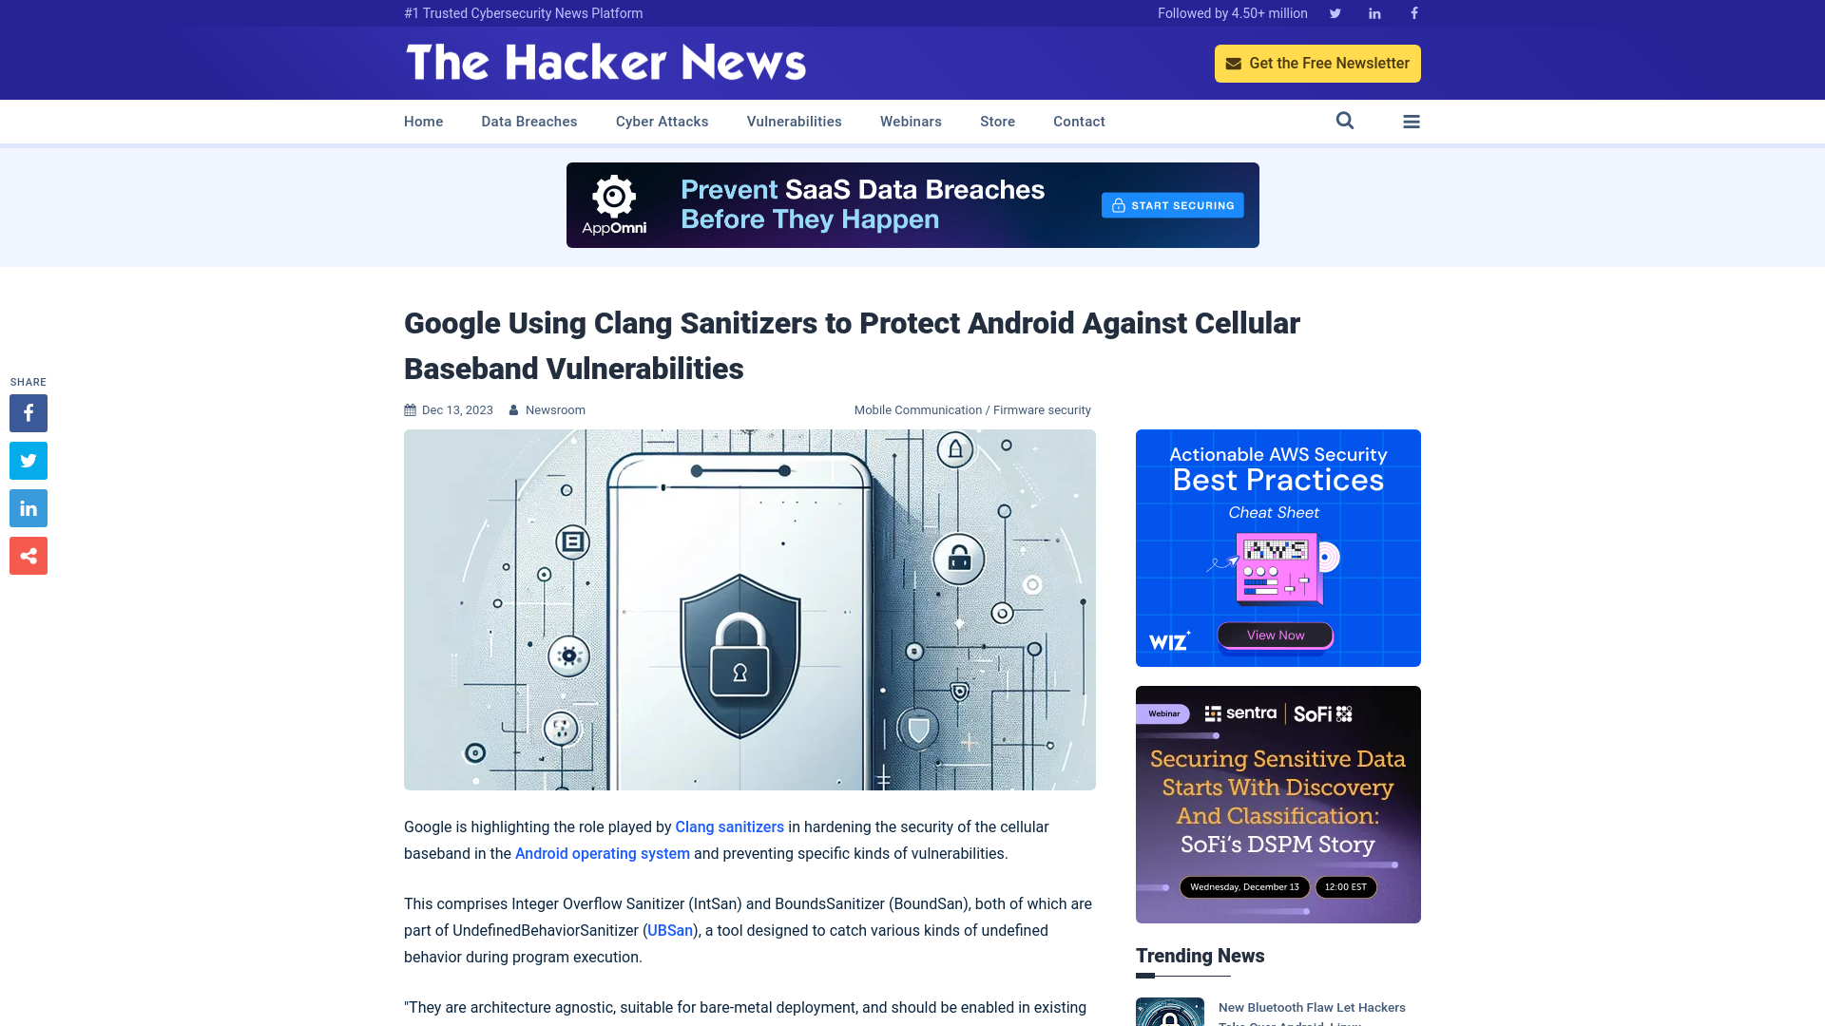This screenshot has height=1026, width=1825.
Task: Click the LinkedIn share icon
Action: point(28,508)
